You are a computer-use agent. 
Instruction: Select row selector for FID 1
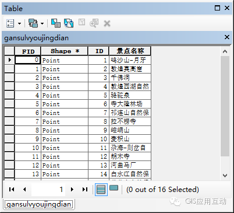pos(9,69)
